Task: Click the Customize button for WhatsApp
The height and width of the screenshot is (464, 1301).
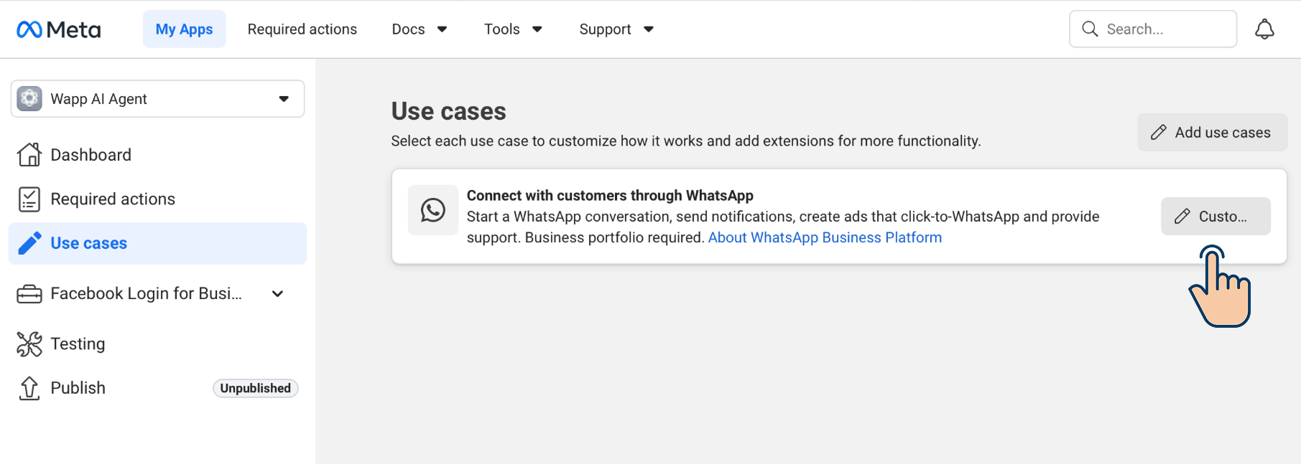Action: click(1216, 216)
